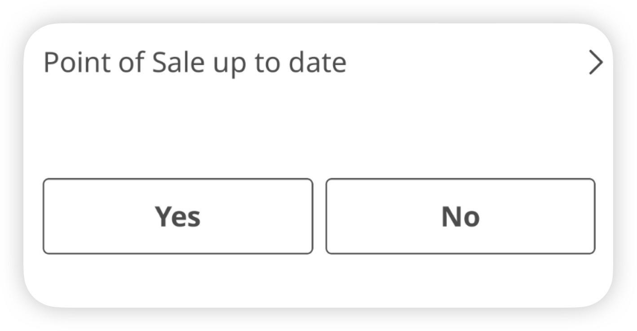Viewport: 637px width, 331px height.
Task: Confirm Point of Sale is up to date
Action: (178, 216)
